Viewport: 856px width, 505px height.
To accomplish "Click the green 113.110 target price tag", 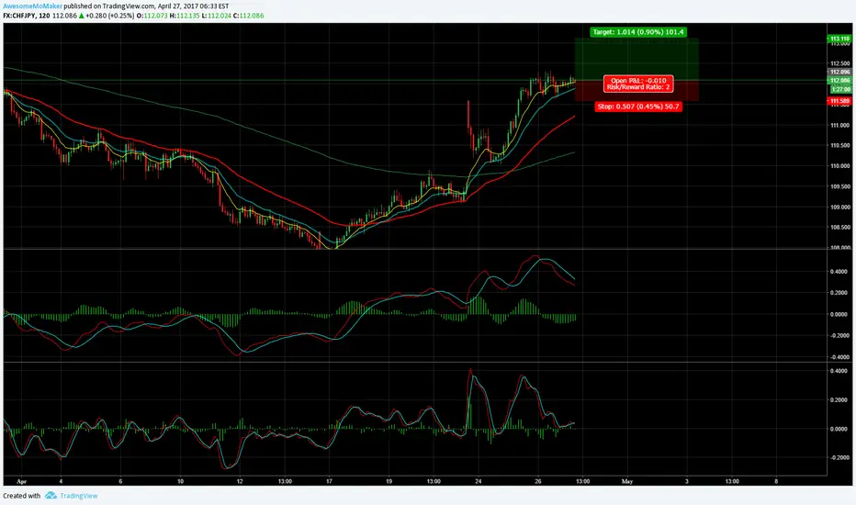I will [x=839, y=39].
